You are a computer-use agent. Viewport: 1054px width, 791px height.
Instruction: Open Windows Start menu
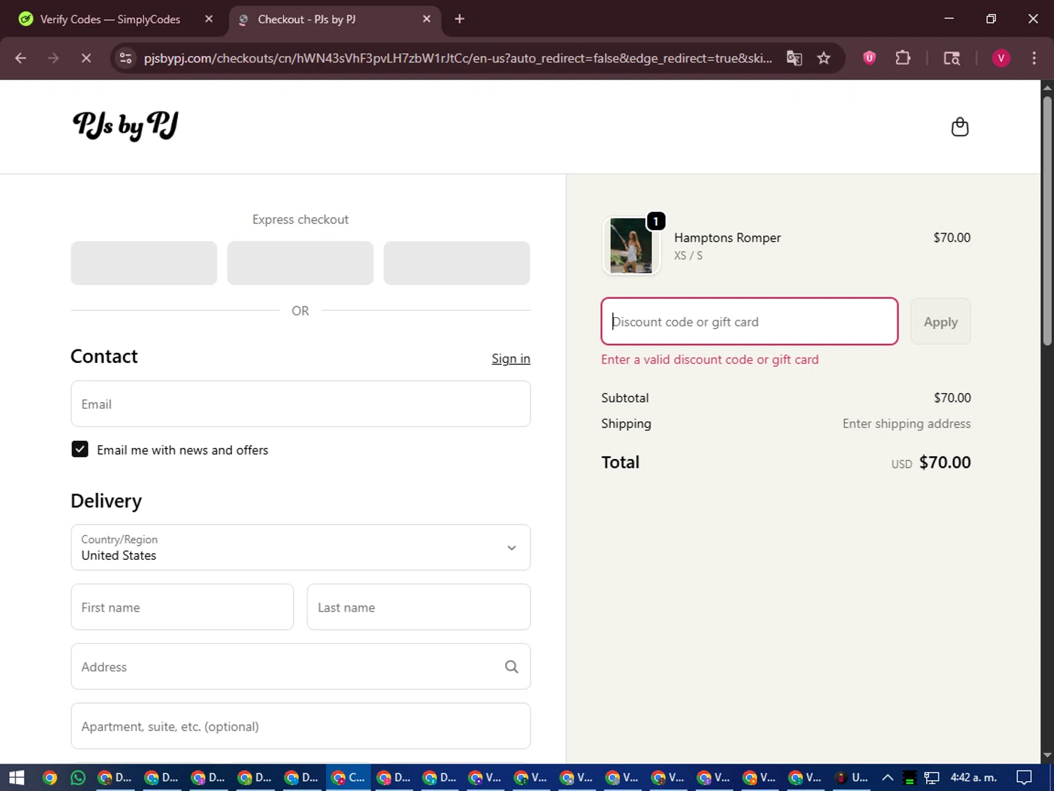pyautogui.click(x=16, y=777)
